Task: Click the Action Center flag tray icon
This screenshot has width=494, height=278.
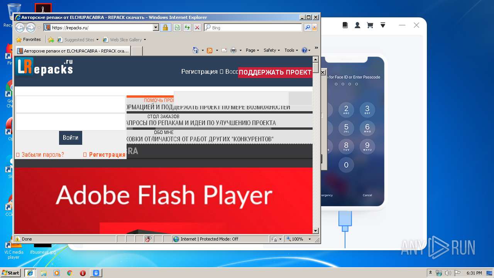Action: [458, 273]
